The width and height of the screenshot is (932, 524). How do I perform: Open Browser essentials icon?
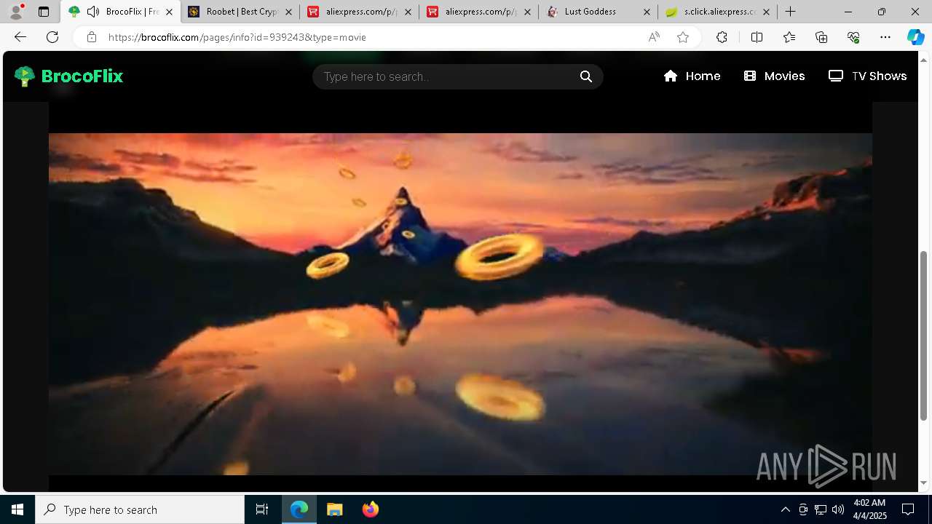[x=853, y=37]
